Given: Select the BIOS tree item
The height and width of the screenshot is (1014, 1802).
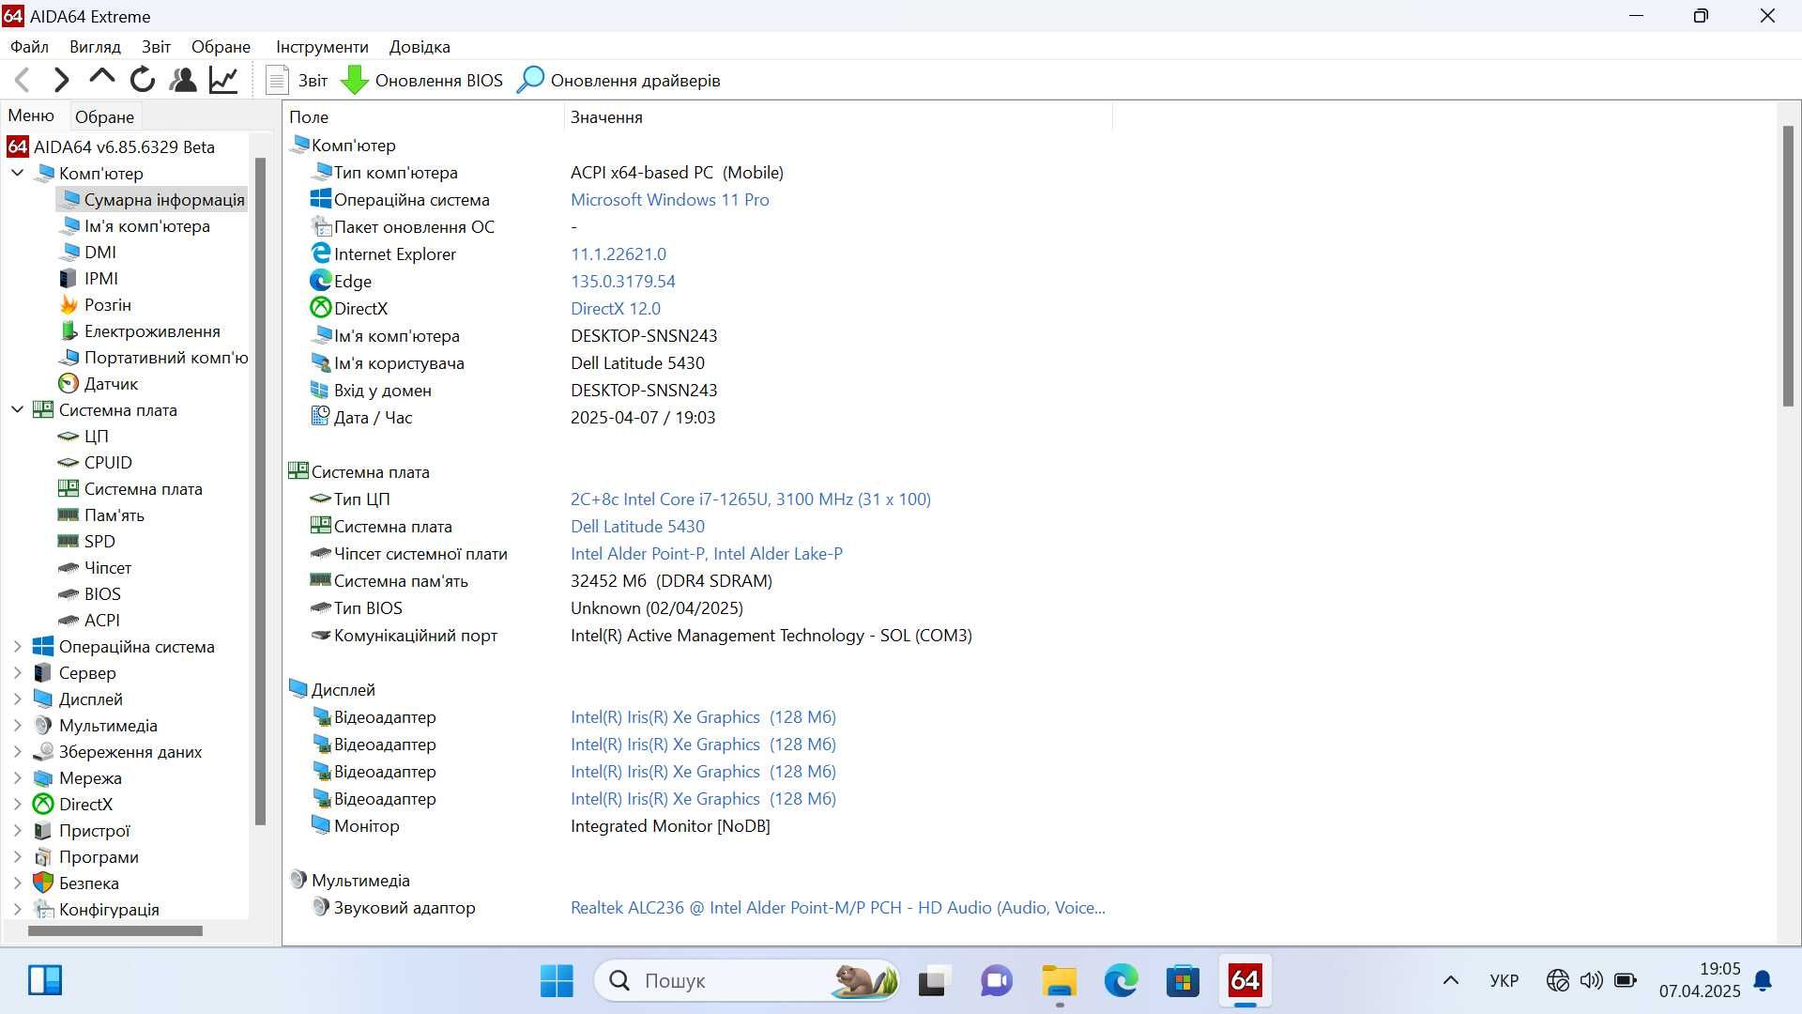Looking at the screenshot, I should click(x=90, y=593).
